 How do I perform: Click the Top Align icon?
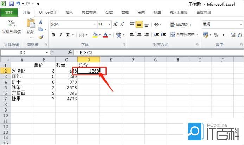[132, 24]
